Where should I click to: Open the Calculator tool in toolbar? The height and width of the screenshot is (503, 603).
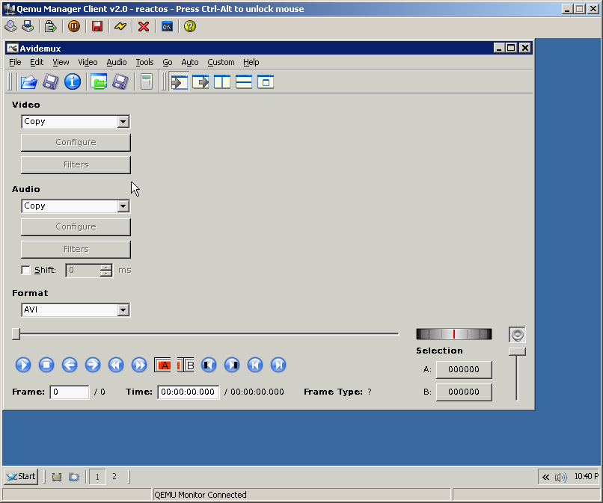pos(147,82)
